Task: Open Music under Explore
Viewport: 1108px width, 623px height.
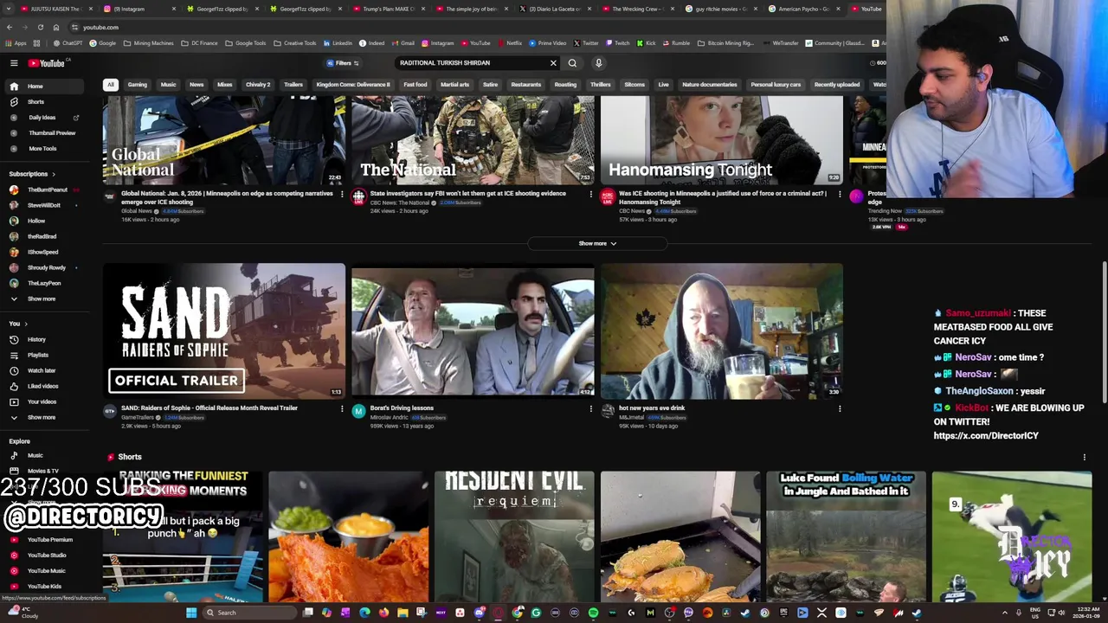Action: [x=46, y=455]
